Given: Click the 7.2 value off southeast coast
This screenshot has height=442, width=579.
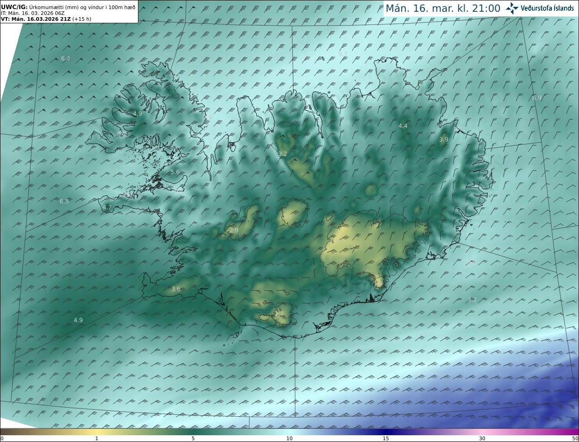Looking at the screenshot, I should pyautogui.click(x=472, y=300).
